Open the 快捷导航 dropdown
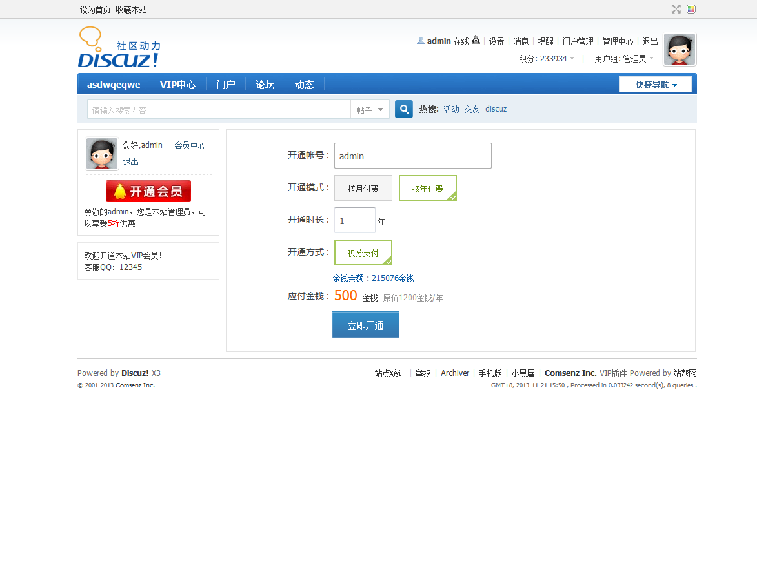757x565 pixels. 655,85
